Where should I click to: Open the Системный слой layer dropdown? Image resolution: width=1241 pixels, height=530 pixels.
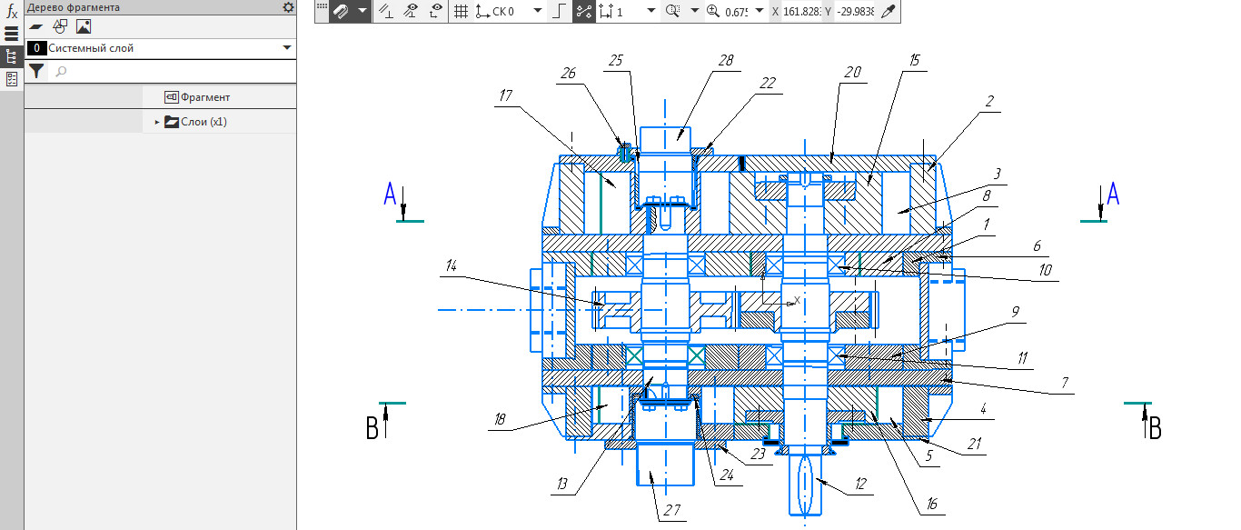pos(287,48)
